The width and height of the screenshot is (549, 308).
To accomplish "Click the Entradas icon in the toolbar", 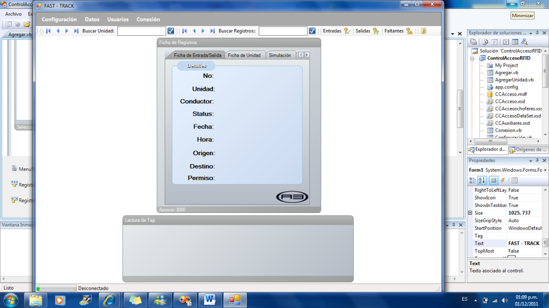I will click(x=347, y=31).
